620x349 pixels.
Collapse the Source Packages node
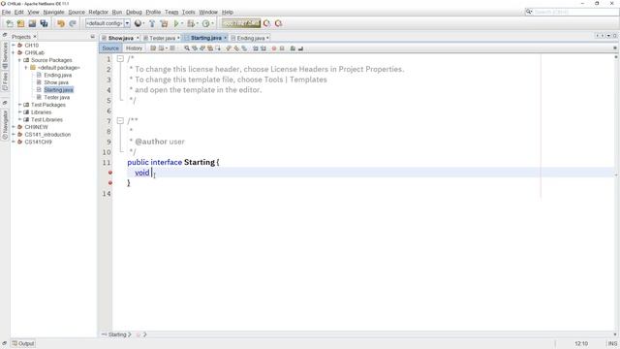click(19, 60)
